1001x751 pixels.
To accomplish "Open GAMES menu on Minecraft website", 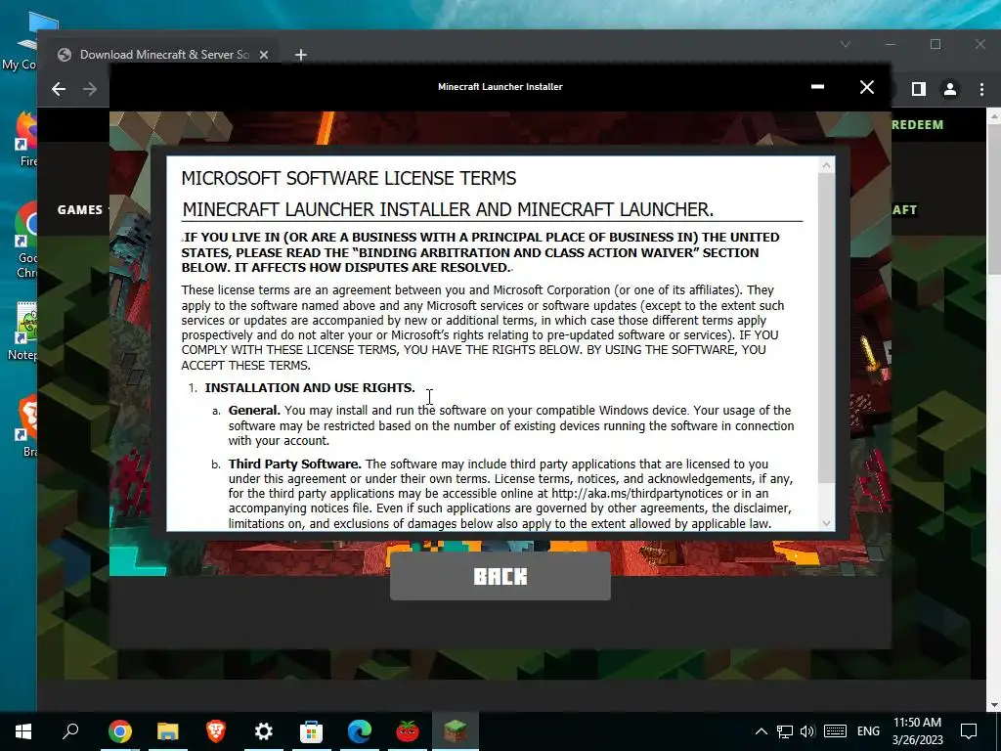I will click(x=80, y=209).
